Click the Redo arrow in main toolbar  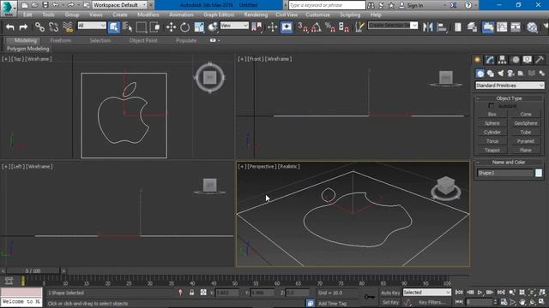(23, 27)
